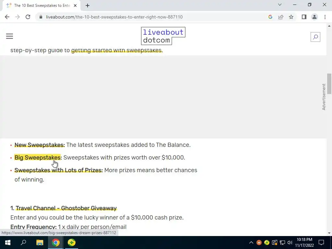Open the Chrome profile avatar
This screenshot has width=332, height=249.
coord(314,17)
